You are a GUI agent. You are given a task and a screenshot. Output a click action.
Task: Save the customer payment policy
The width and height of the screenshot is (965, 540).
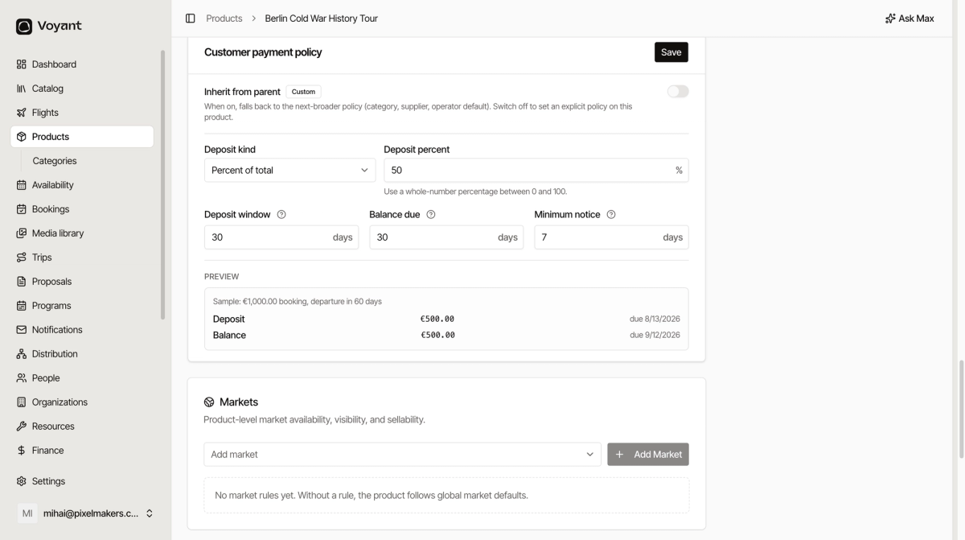[x=671, y=52]
